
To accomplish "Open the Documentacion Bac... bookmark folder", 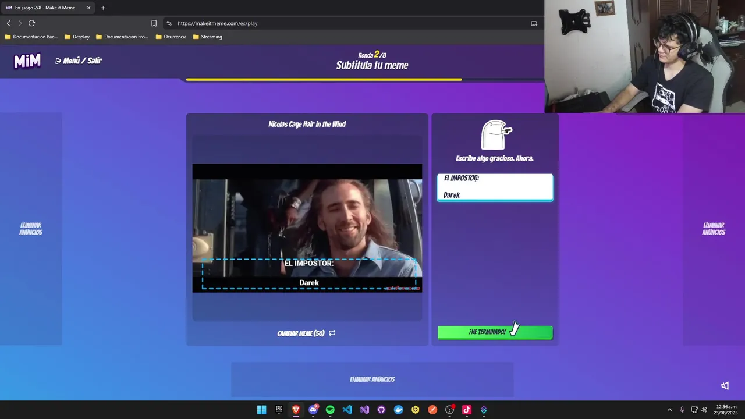I will point(31,37).
